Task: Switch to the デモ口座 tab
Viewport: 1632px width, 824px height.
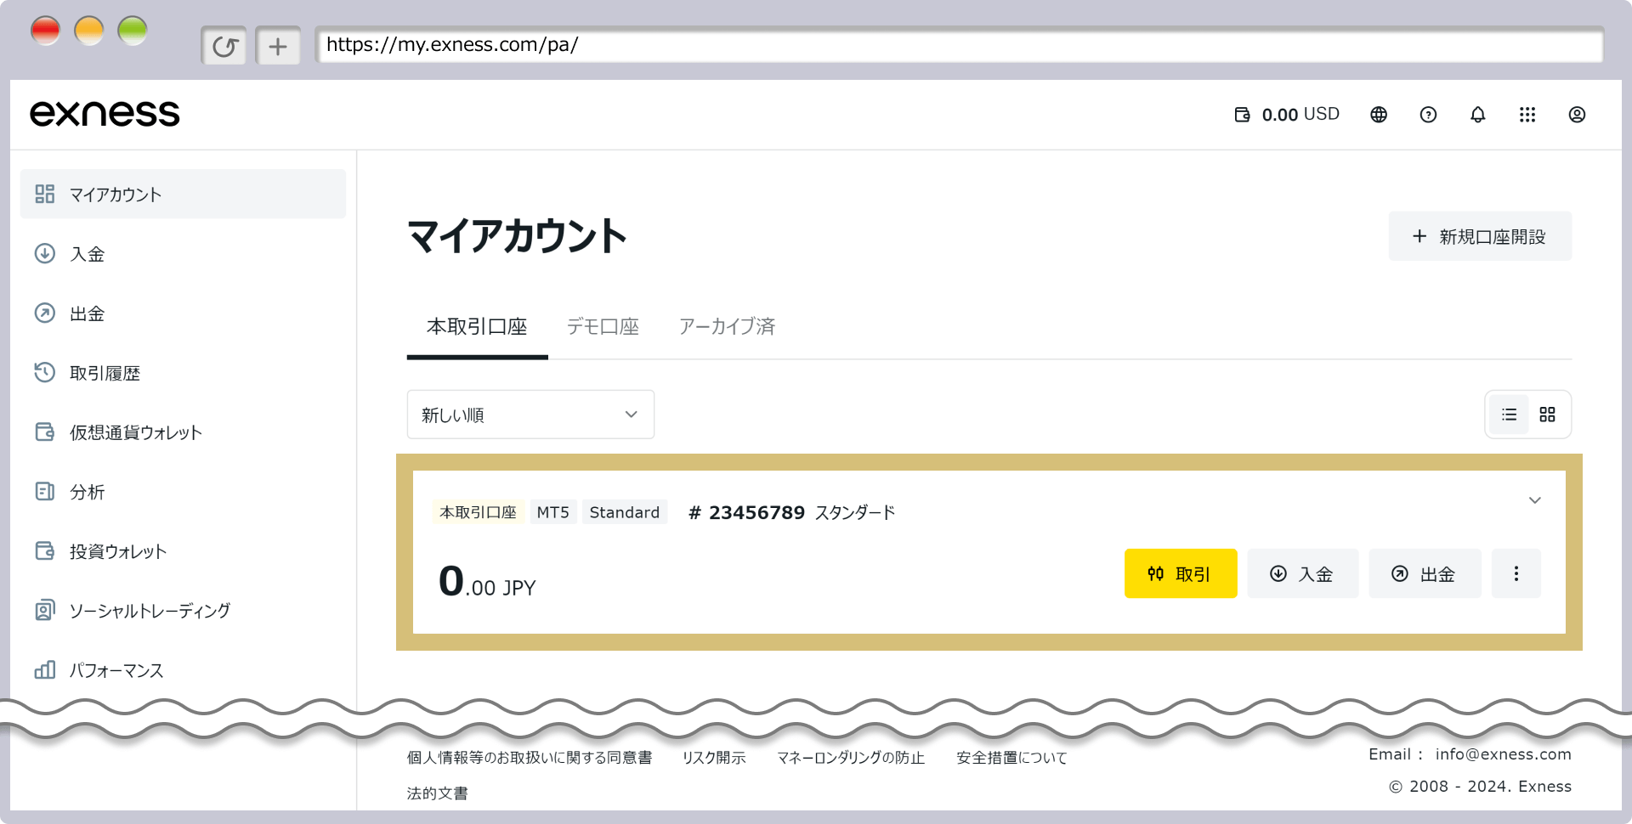Action: 603,327
